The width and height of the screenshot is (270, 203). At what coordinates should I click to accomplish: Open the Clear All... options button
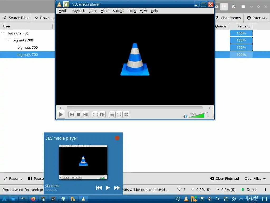[252, 178]
